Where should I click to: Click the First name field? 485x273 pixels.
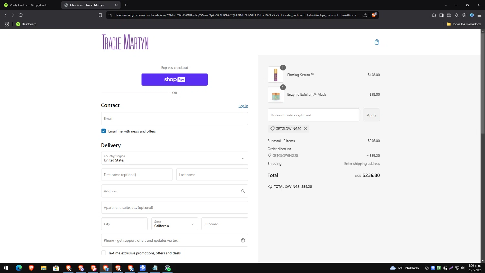[137, 175]
